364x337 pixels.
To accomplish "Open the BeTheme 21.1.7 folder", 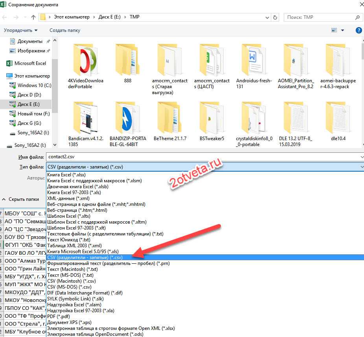I will [x=170, y=121].
